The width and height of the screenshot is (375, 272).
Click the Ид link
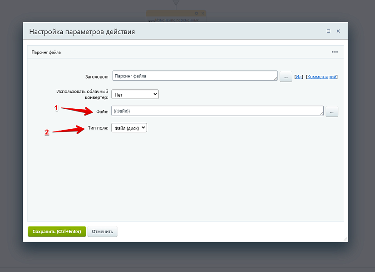point(299,77)
